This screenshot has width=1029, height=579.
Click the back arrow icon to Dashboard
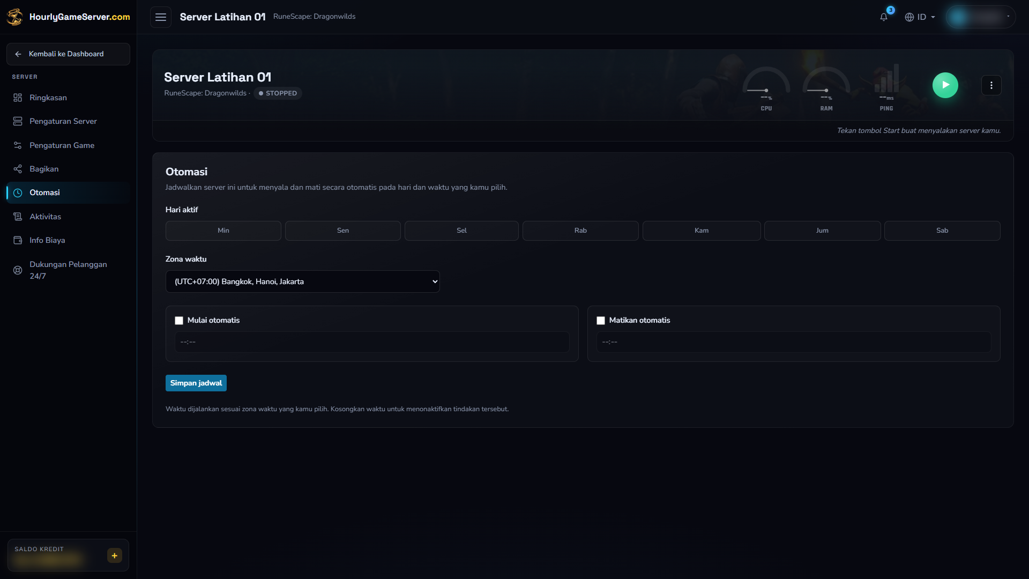tap(18, 54)
